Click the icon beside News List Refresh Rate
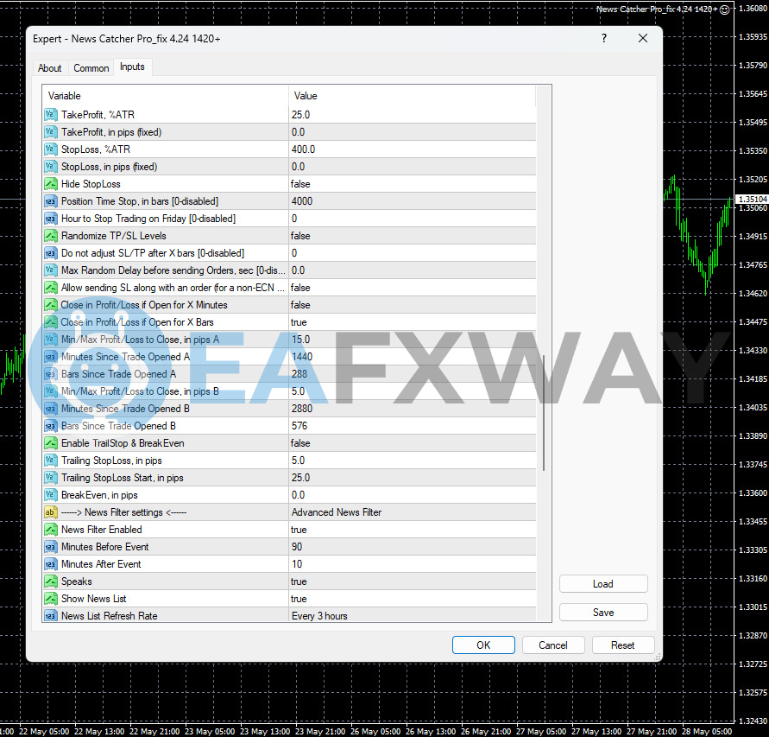769x737 pixels. click(51, 616)
